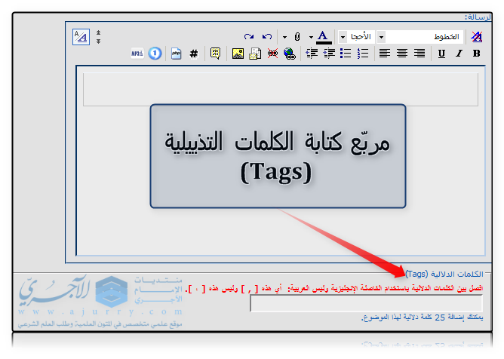The width and height of the screenshot is (504, 359).
Task: Click the Tags input field
Action: (x=365, y=303)
